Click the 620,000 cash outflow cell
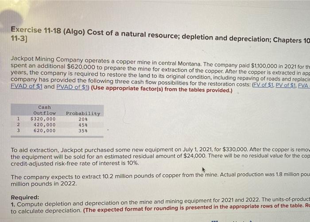310x222 pixels. coord(44,131)
